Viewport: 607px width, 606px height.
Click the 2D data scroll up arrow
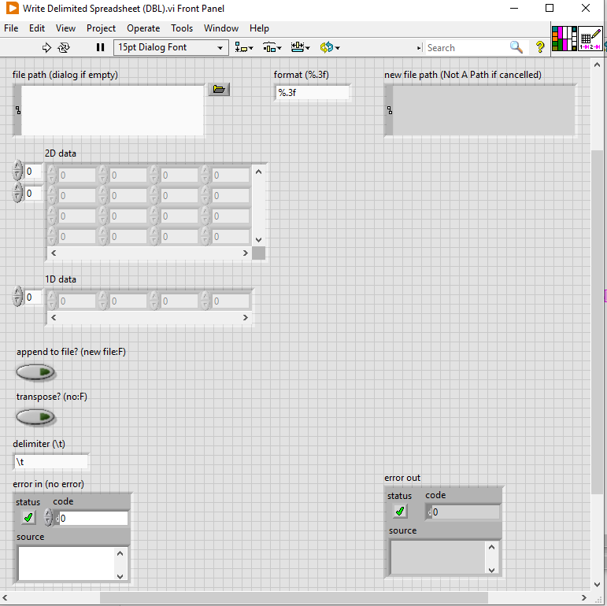pyautogui.click(x=258, y=172)
